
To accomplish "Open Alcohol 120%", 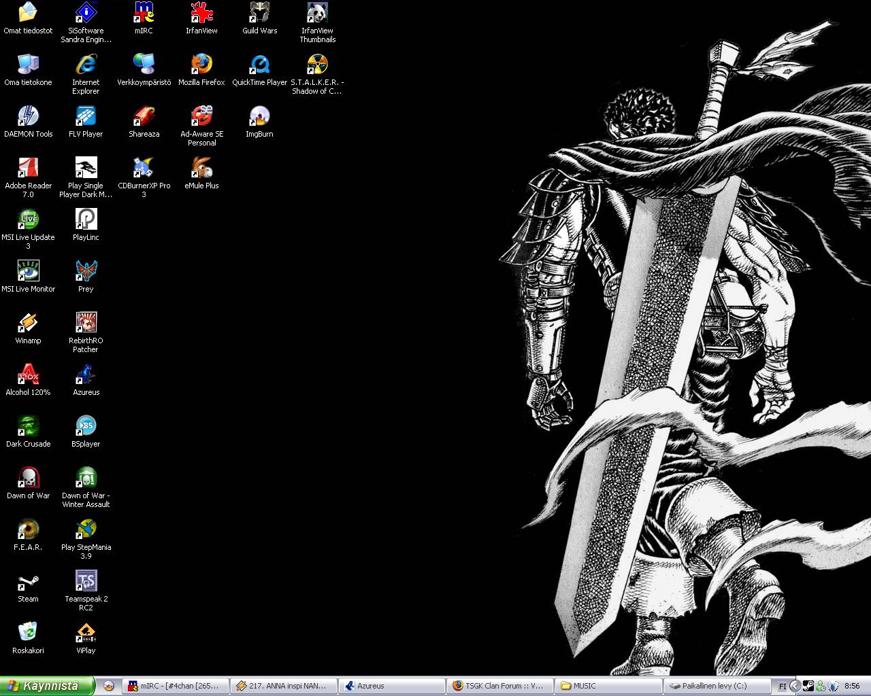I will tap(28, 372).
